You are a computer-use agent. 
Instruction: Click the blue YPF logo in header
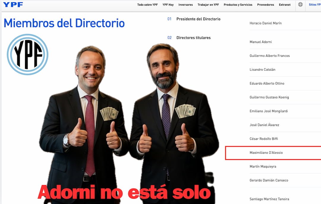point(13,4)
